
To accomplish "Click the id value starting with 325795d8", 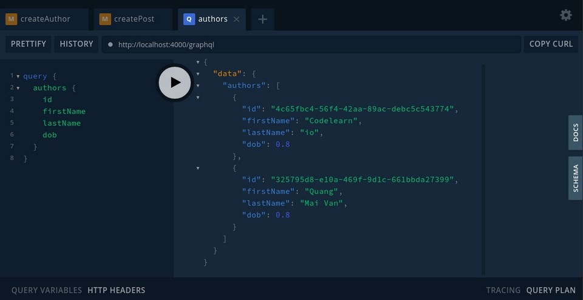I will [363, 180].
